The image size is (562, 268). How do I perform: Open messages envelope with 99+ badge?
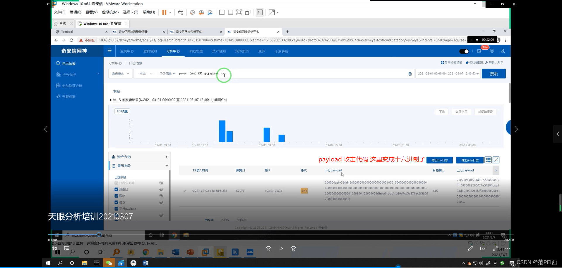[x=479, y=51]
